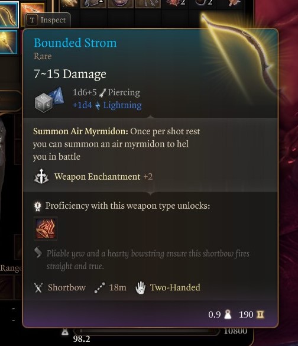Click the Two-Handed hand icon
This screenshot has height=346, width=298.
[x=140, y=288]
